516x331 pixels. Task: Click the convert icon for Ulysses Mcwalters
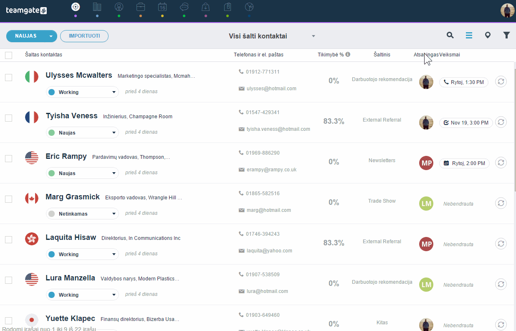tap(501, 81)
